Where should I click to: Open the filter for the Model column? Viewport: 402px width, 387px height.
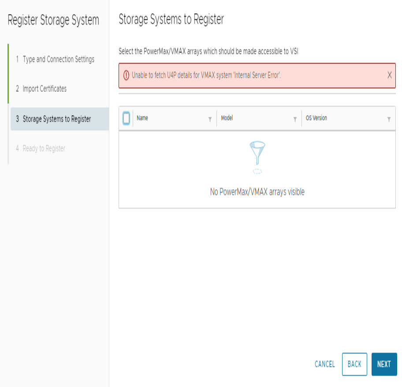click(x=295, y=119)
